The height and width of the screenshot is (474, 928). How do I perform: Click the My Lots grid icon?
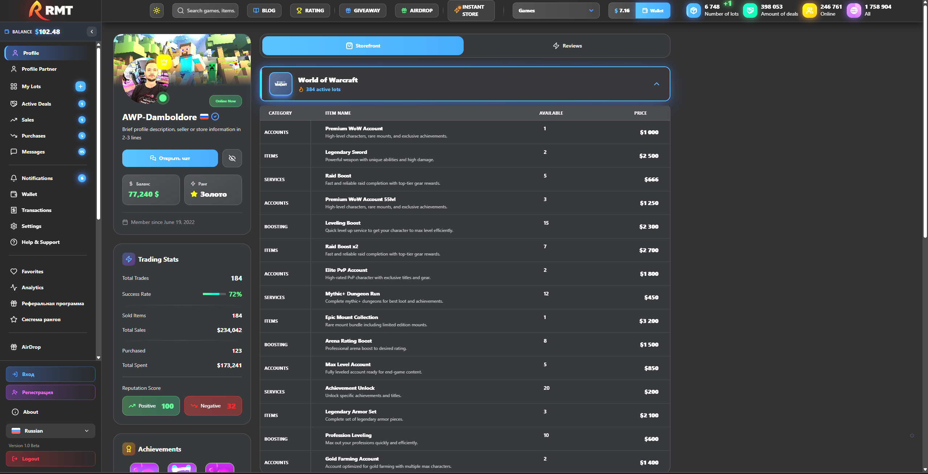pyautogui.click(x=14, y=86)
